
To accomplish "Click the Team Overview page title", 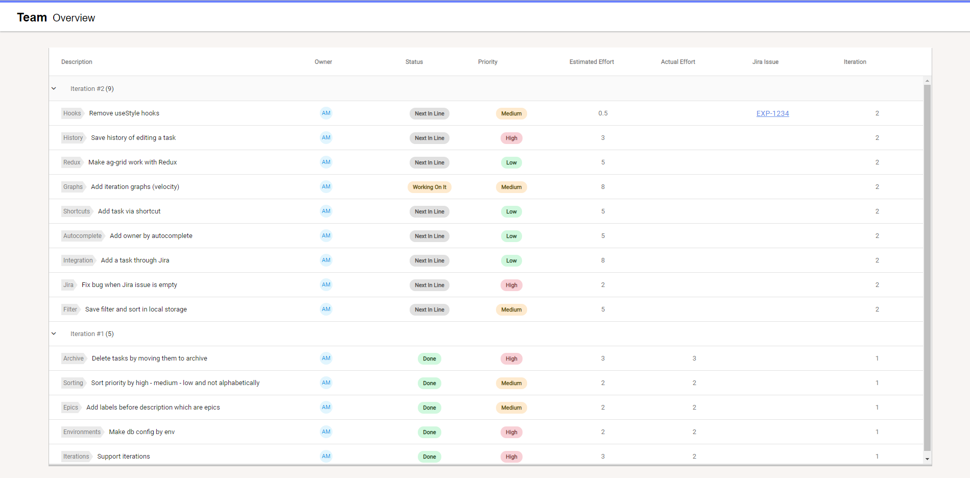I will click(x=56, y=17).
